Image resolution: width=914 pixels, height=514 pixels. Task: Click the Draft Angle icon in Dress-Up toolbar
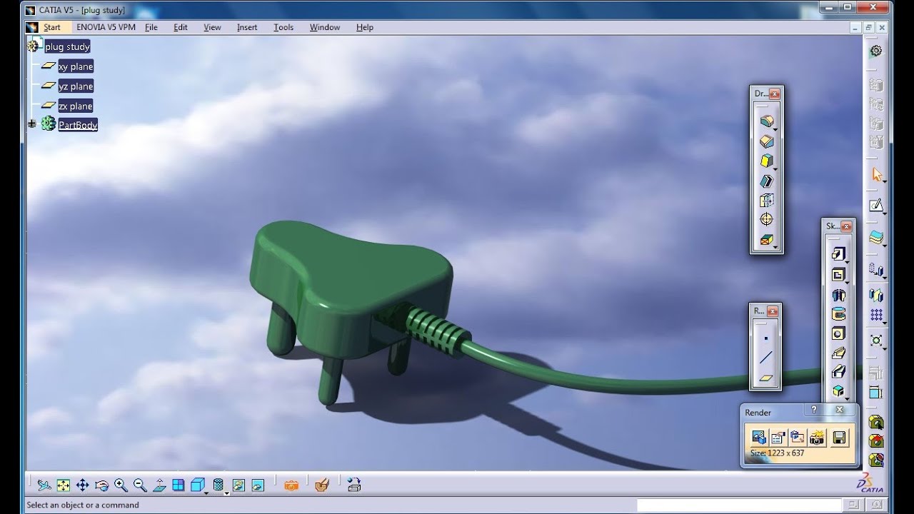tap(766, 161)
